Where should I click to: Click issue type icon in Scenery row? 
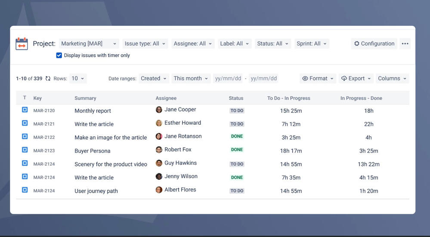[x=25, y=163]
